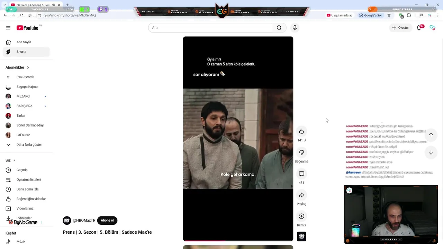Mute the Prens tab audio
This screenshot has height=249, width=443.
(x=53, y=5)
